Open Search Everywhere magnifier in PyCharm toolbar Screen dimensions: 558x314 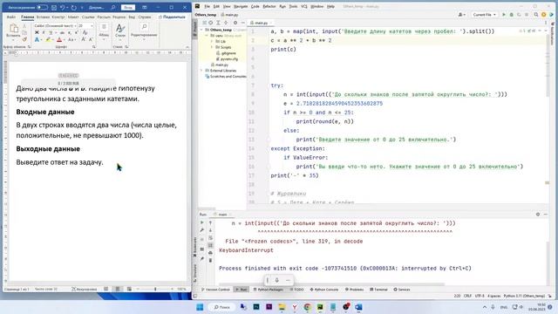536,15
